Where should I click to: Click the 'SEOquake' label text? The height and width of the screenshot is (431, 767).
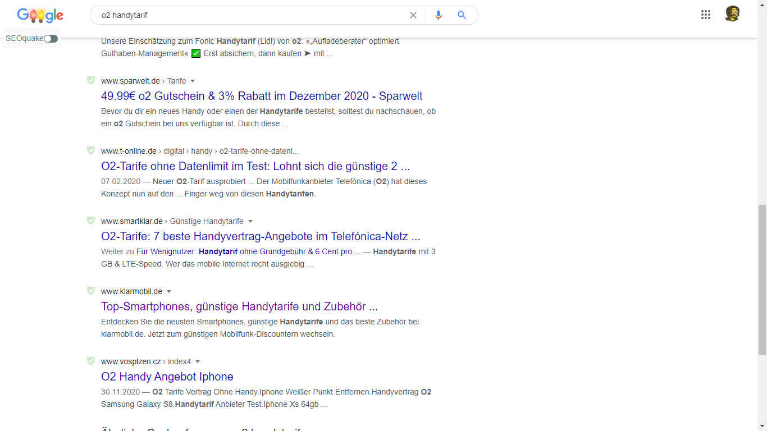[x=24, y=38]
